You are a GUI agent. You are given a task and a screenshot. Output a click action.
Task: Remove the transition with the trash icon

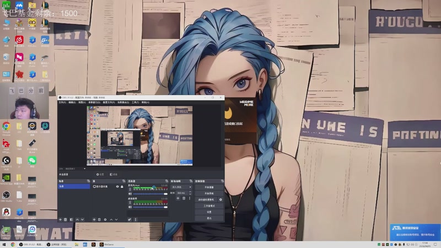pos(184,198)
